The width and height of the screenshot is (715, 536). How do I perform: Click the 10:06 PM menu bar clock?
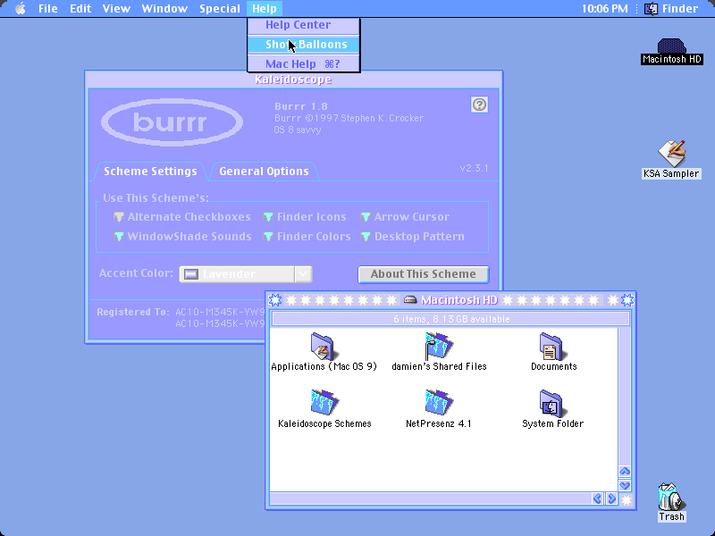[x=605, y=9]
